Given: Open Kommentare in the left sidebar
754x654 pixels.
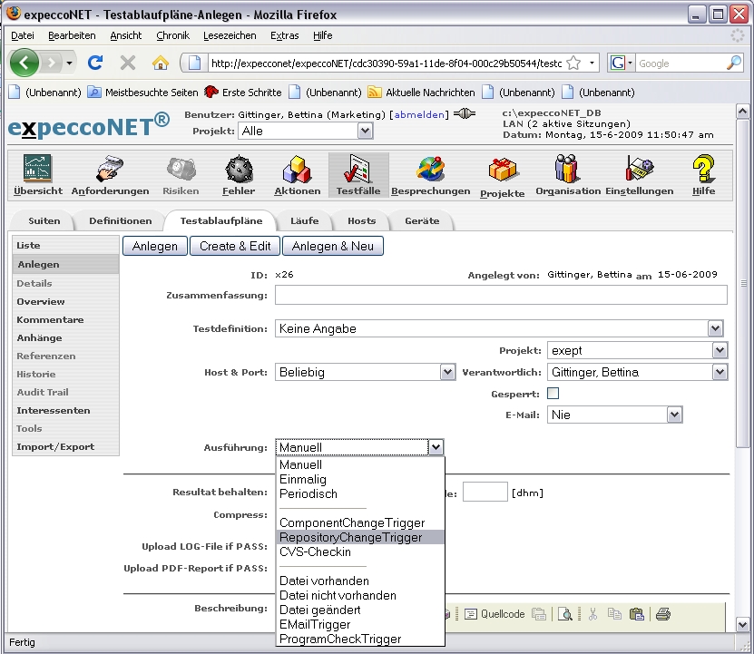Looking at the screenshot, I should click(x=50, y=319).
